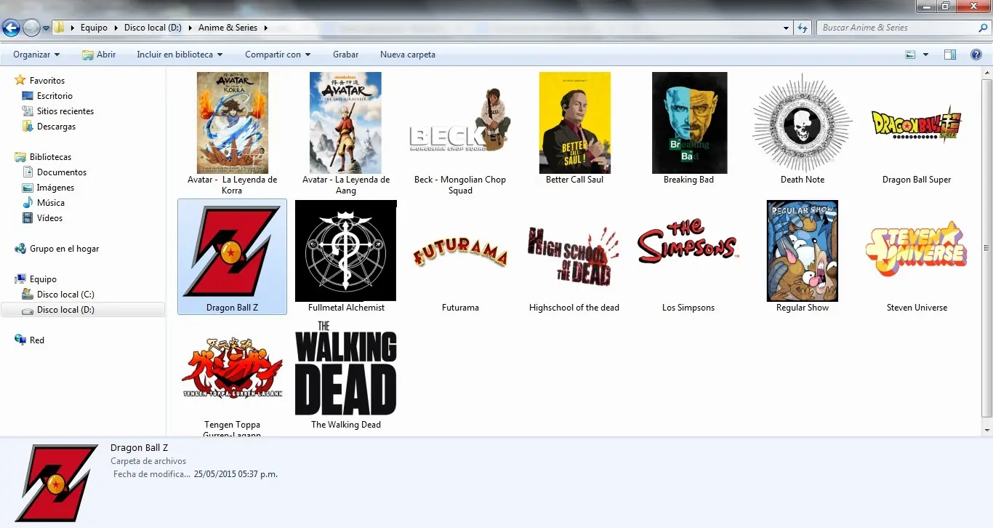
Task: Open Red in the navigation pane
Action: coord(37,340)
